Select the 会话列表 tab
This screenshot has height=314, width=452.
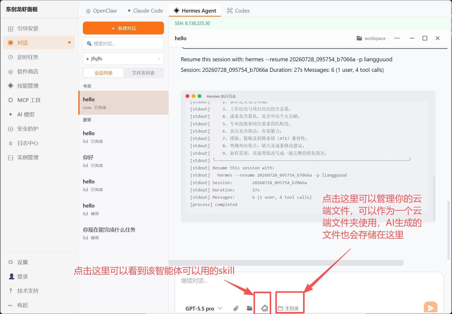[x=103, y=73]
